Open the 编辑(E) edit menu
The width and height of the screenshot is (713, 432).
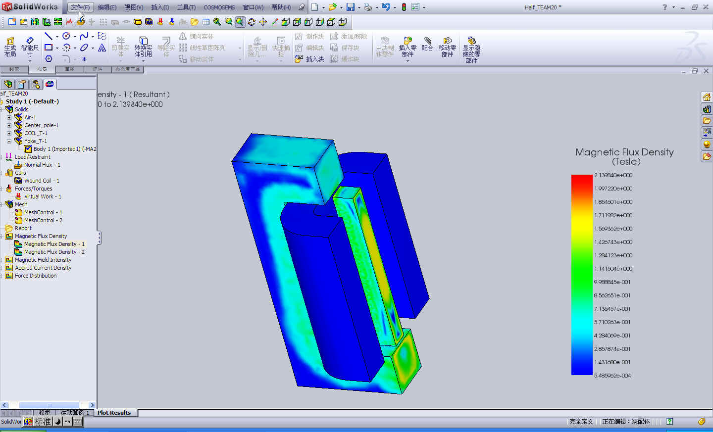click(x=107, y=7)
